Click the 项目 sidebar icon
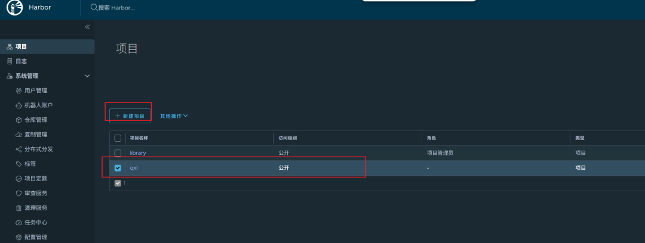Image resolution: width=645 pixels, height=243 pixels. (10, 47)
